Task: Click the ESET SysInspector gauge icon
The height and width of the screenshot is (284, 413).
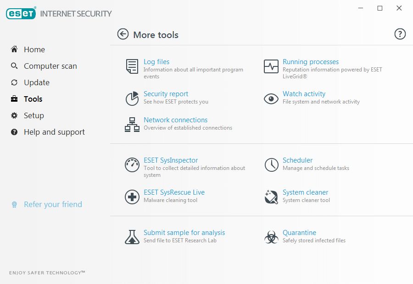Action: click(132, 165)
